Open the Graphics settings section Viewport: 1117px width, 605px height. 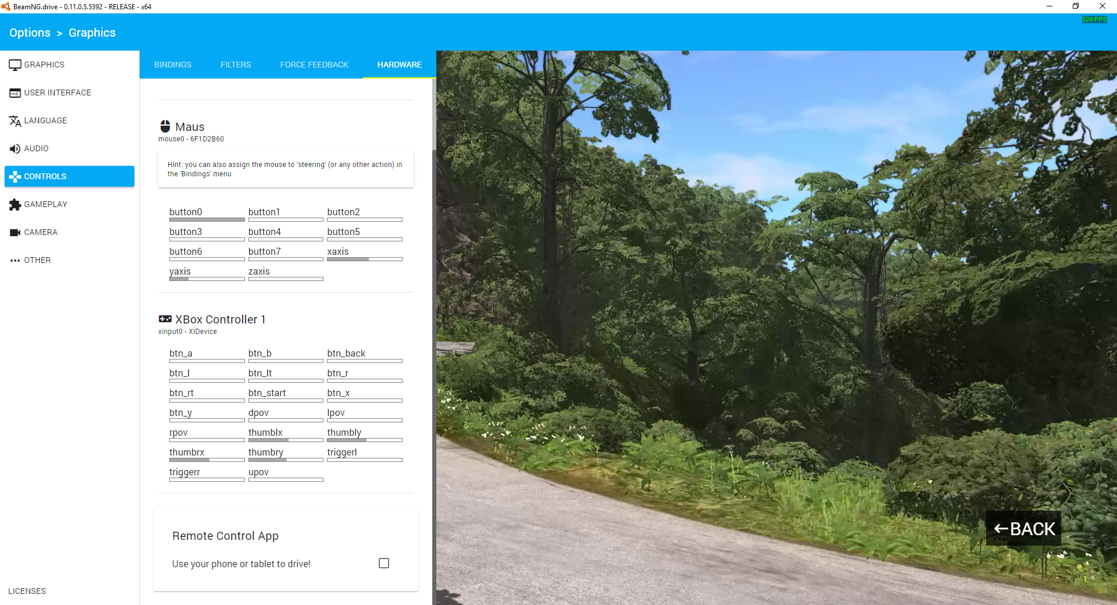(x=70, y=65)
